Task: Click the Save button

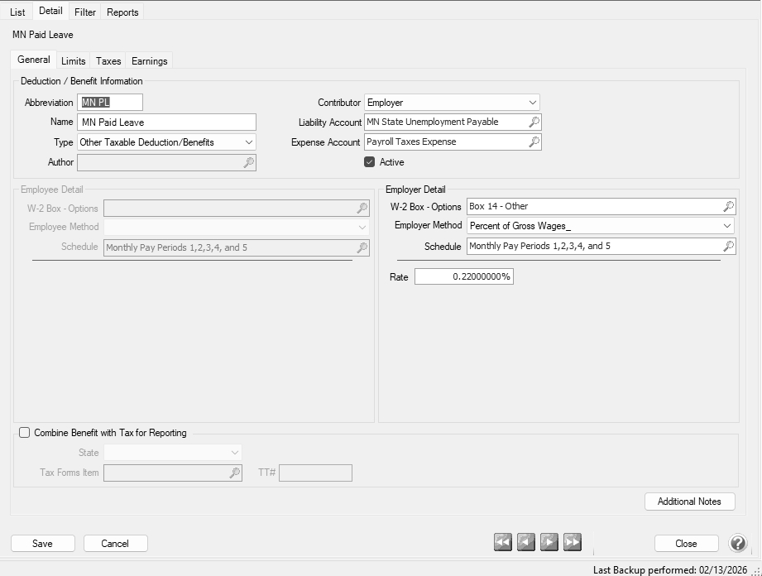Action: coord(42,544)
